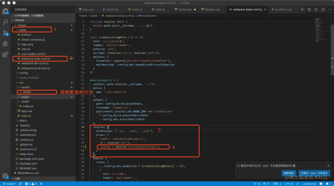334x186 pixels.
Task: Change language mode from JavaScript
Action: tap(309, 184)
